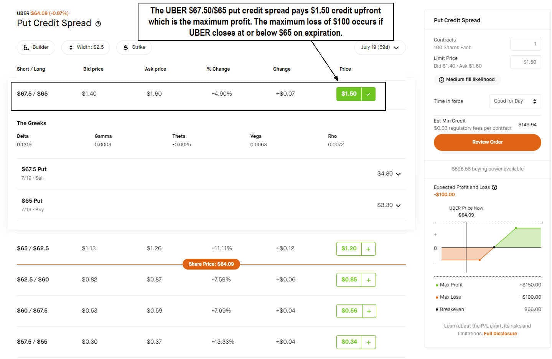Viewport: 552px width, 359px height.
Task: Select the Strike filter button
Action: click(134, 47)
